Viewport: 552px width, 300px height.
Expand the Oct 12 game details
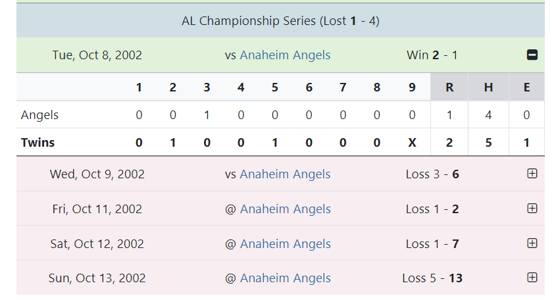click(532, 243)
